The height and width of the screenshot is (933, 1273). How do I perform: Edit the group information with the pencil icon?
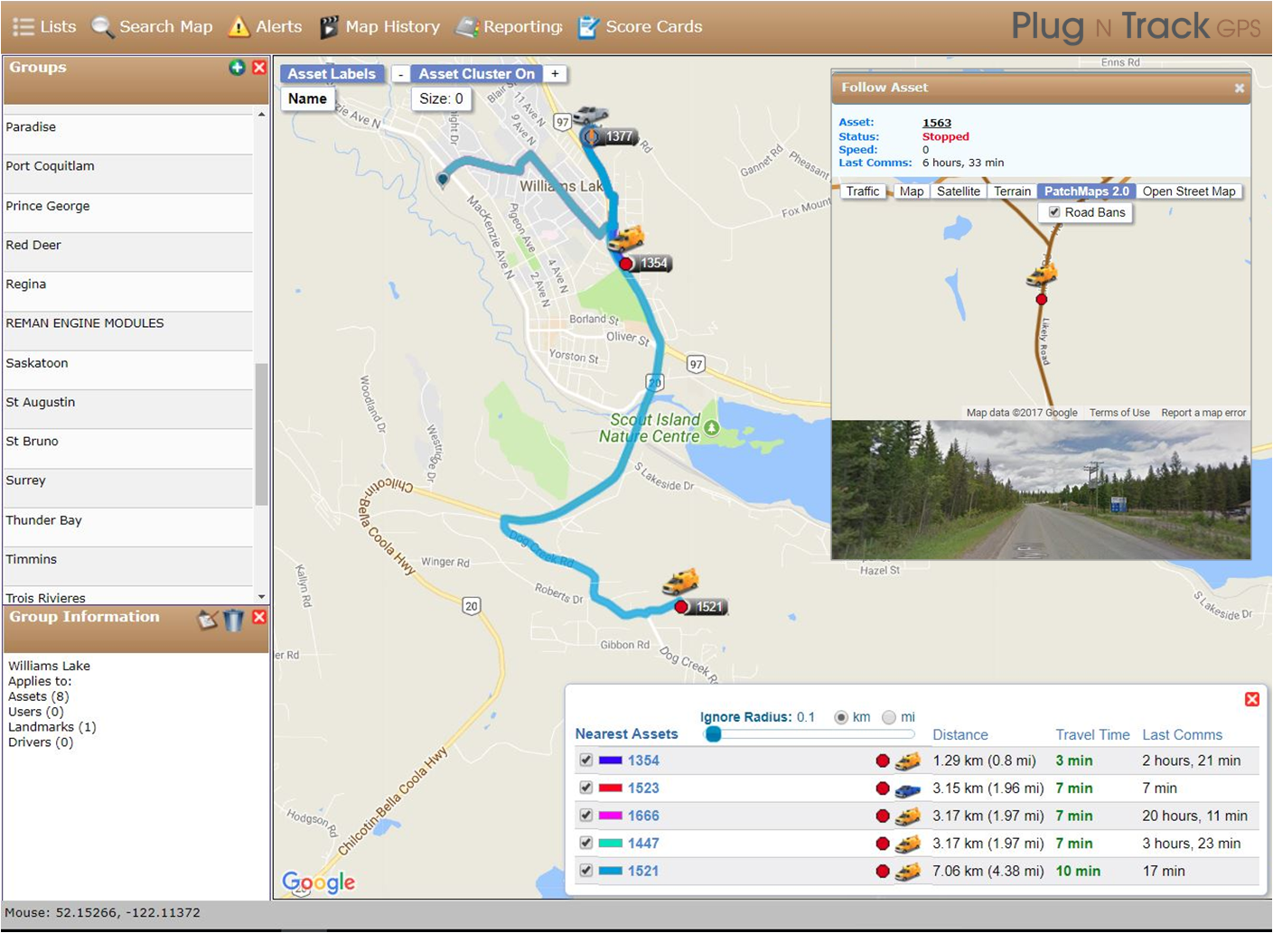[209, 620]
